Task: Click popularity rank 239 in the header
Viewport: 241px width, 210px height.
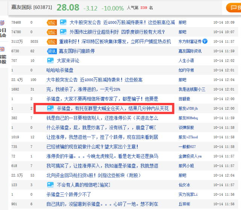Action: (x=144, y=8)
